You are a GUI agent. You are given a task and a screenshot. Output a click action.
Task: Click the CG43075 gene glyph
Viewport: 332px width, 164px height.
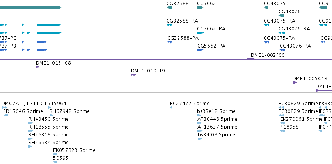(266, 7)
